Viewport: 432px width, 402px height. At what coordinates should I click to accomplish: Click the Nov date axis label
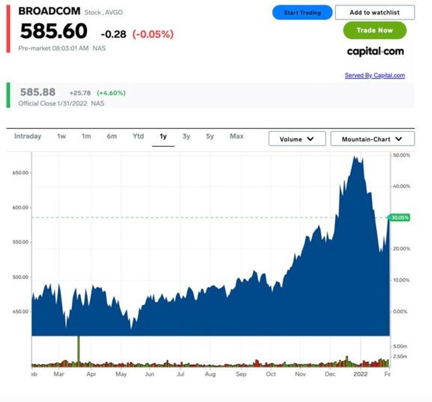coord(300,374)
